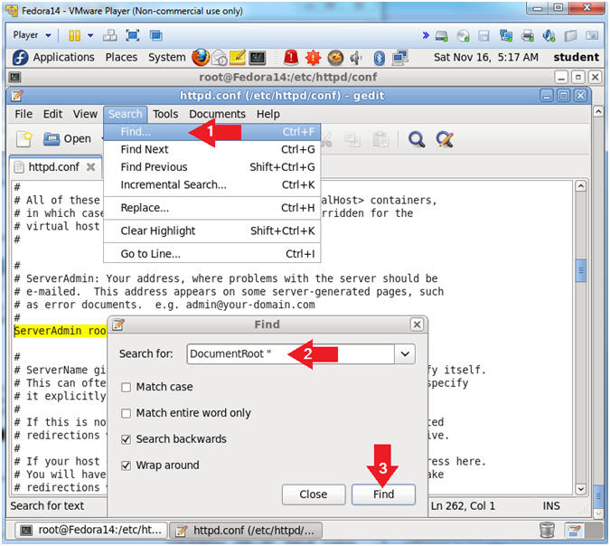Screen dimensions: 610x546
Task: Enable the Match case checkbox
Action: tap(126, 387)
